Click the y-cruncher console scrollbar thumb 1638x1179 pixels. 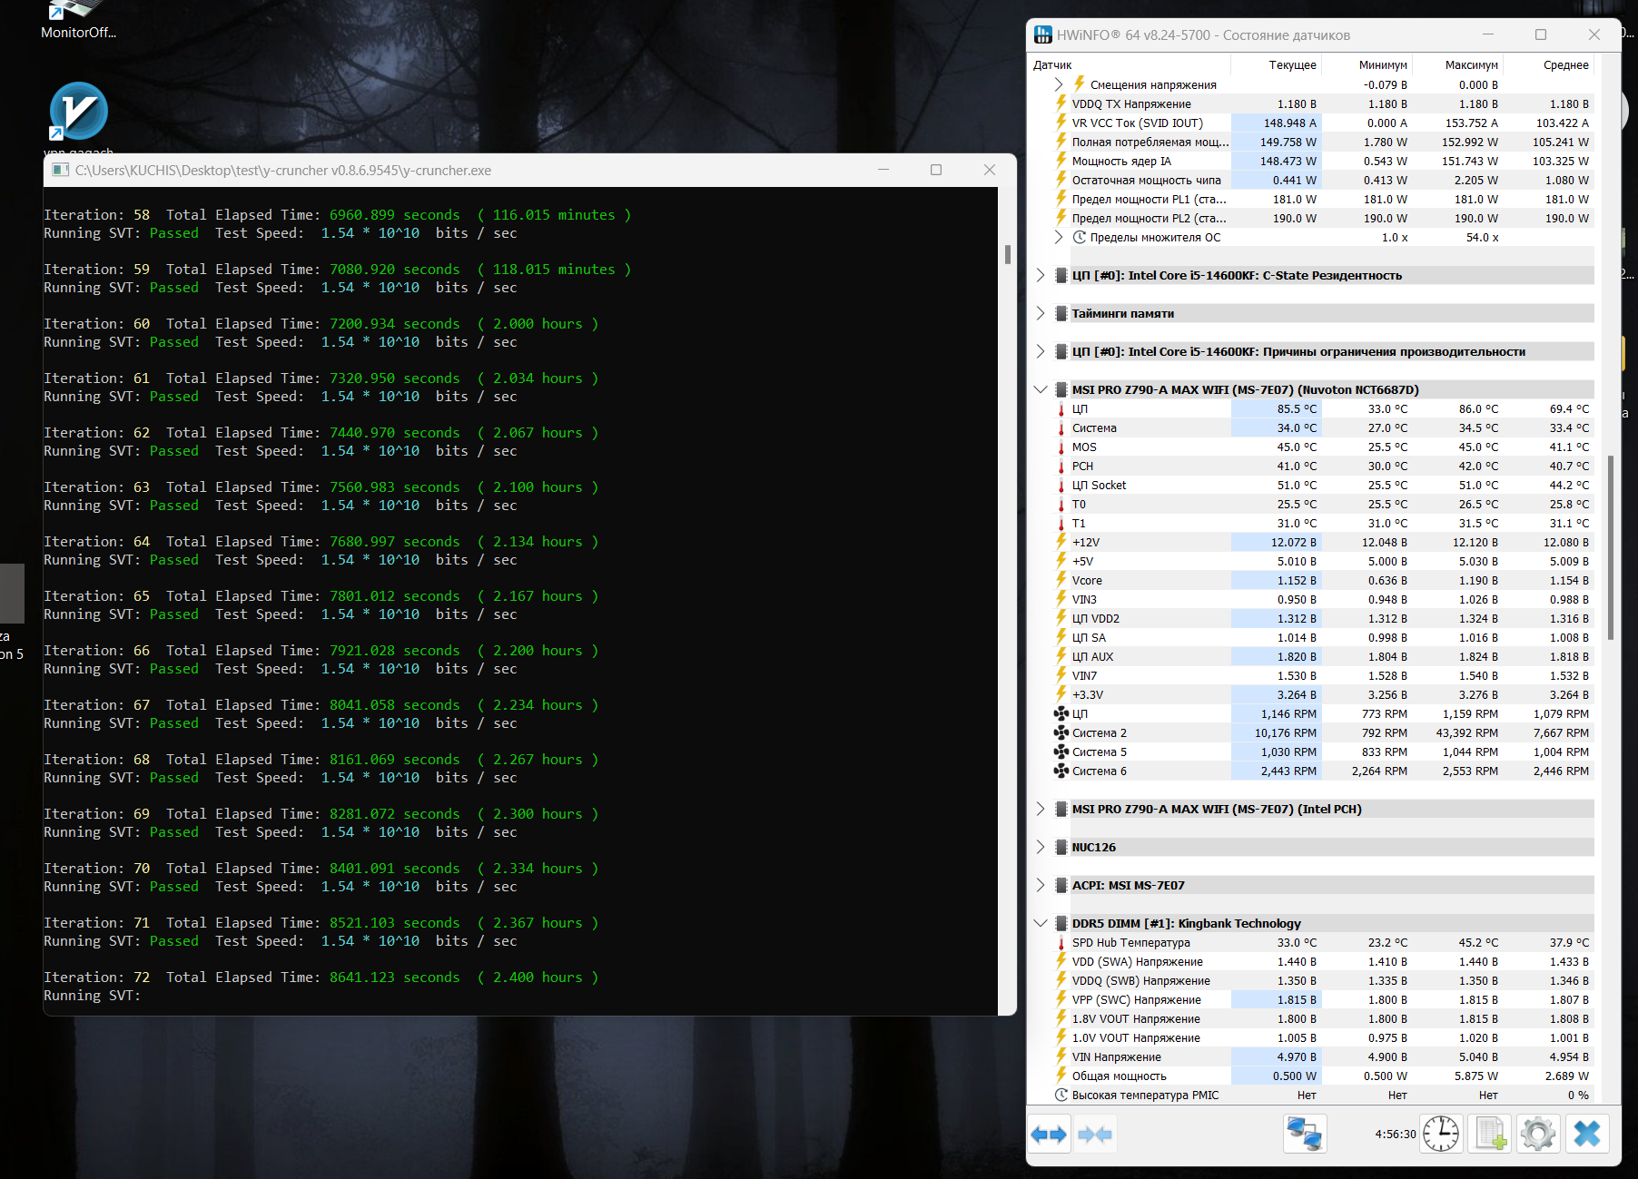(1007, 254)
